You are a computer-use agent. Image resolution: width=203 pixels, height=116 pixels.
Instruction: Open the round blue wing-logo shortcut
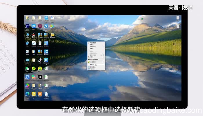click(46, 26)
